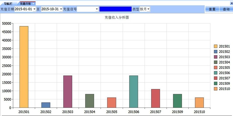Screen dimensions: 233x116
Task: Click the 201501 yellow legend swatch
Action: point(216,46)
